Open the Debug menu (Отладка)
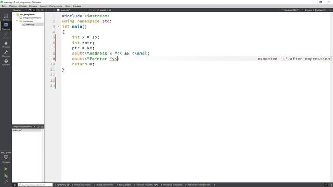This screenshot has height=187, width=333. pyautogui.click(x=33, y=6)
